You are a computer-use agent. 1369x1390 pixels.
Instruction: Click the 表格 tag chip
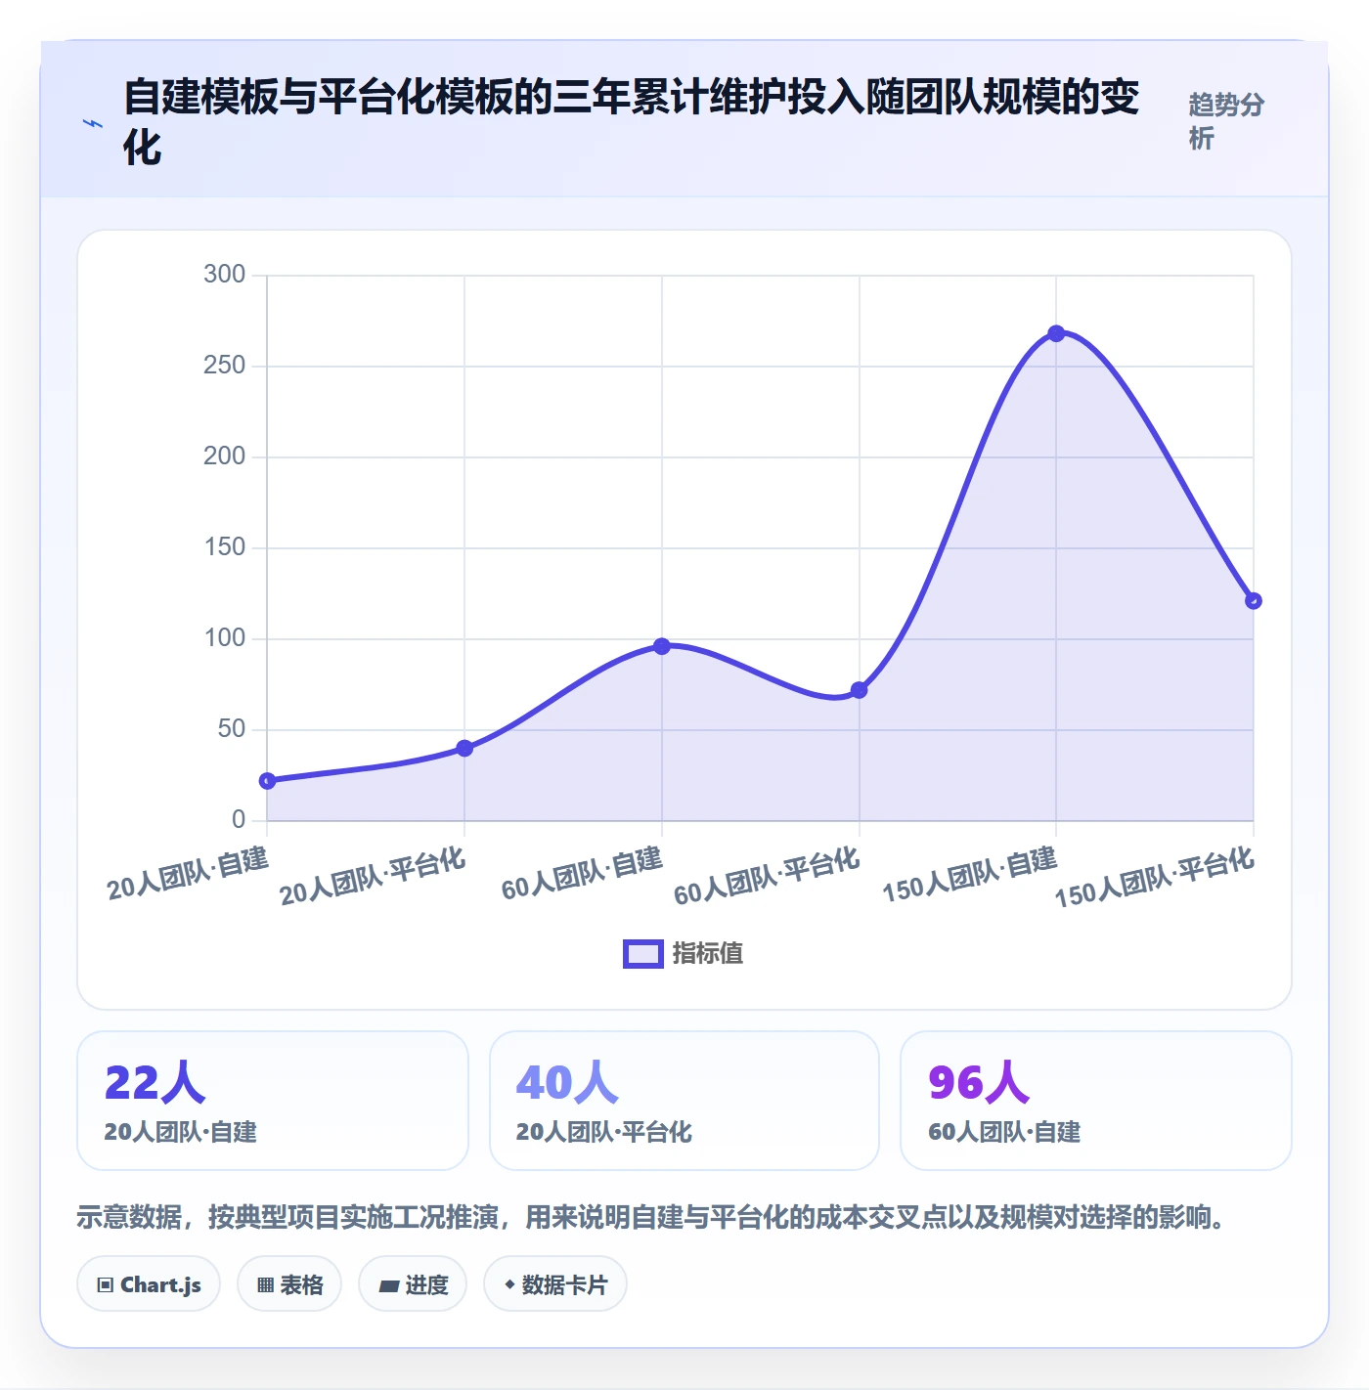coord(289,1284)
